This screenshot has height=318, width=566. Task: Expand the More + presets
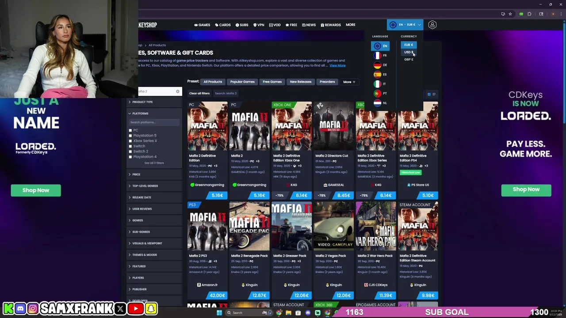pos(349,82)
